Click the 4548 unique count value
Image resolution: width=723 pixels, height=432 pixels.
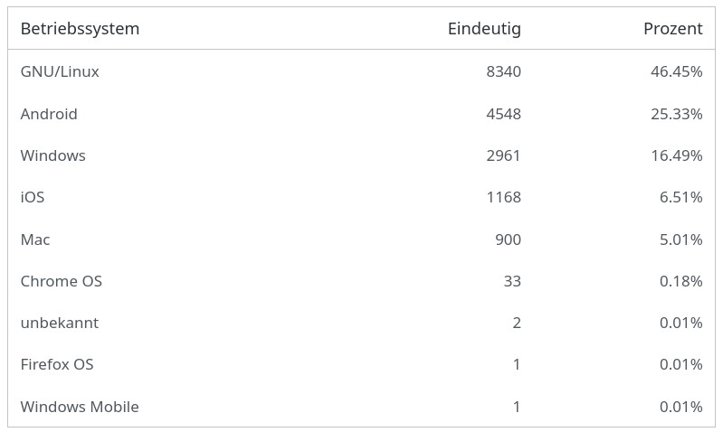[x=503, y=114]
